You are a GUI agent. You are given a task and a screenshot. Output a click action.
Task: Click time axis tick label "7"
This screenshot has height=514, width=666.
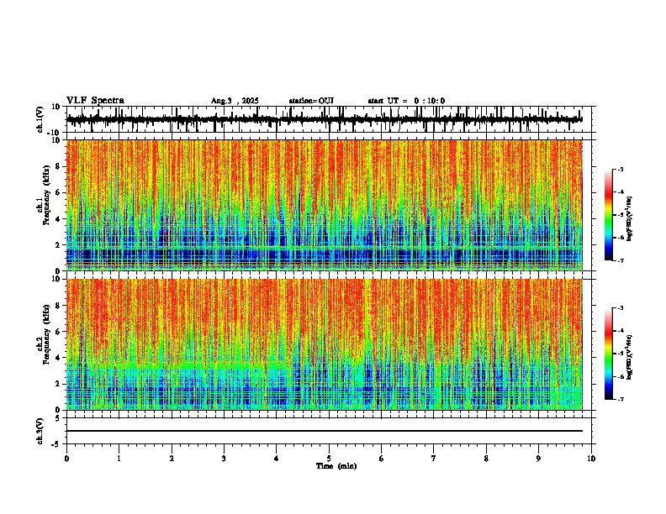tap(434, 459)
